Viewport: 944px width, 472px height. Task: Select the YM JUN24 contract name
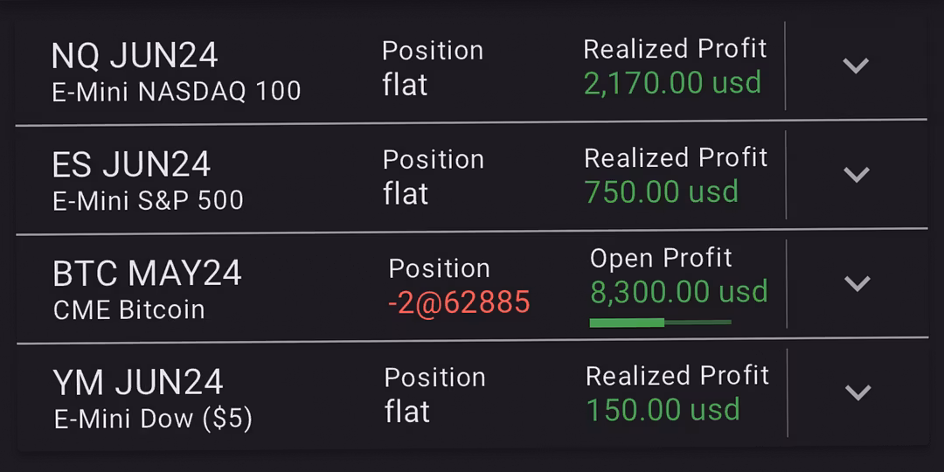coord(138,383)
